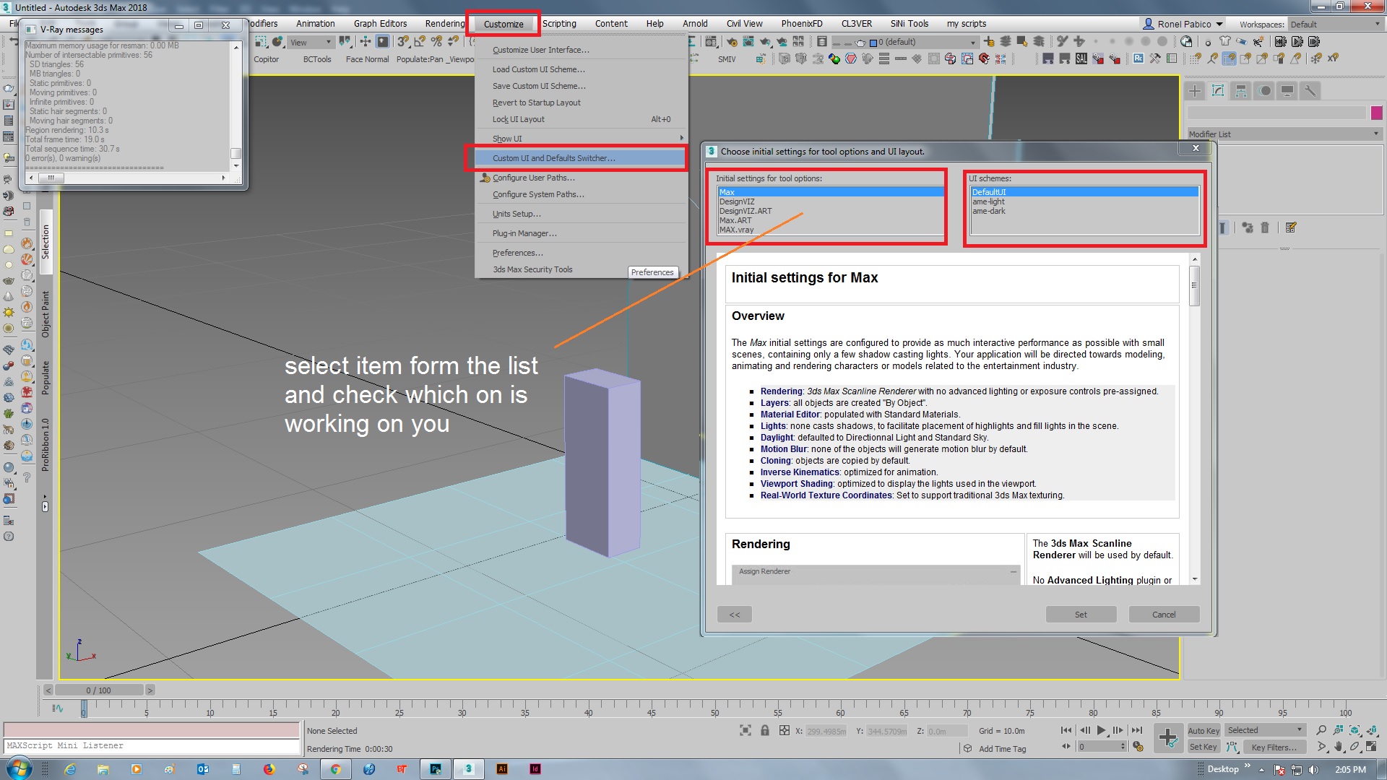The width and height of the screenshot is (1387, 780).
Task: Open the Create command panel tab
Action: coord(1195,91)
